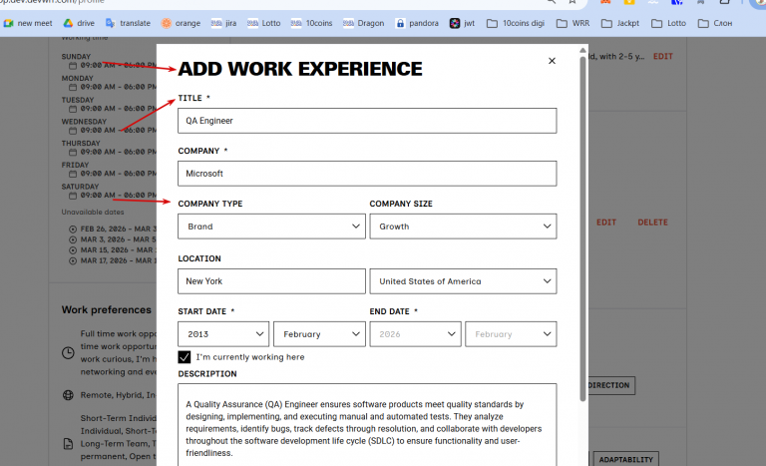Click the dialog's vertical scrollbar

pos(582,229)
